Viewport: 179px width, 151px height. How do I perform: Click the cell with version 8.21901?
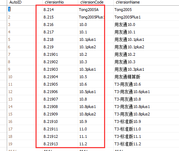pos(60,54)
